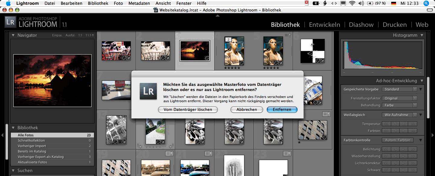Click the Lightroom LR logo in the header
The image size is (435, 176).
10,22
